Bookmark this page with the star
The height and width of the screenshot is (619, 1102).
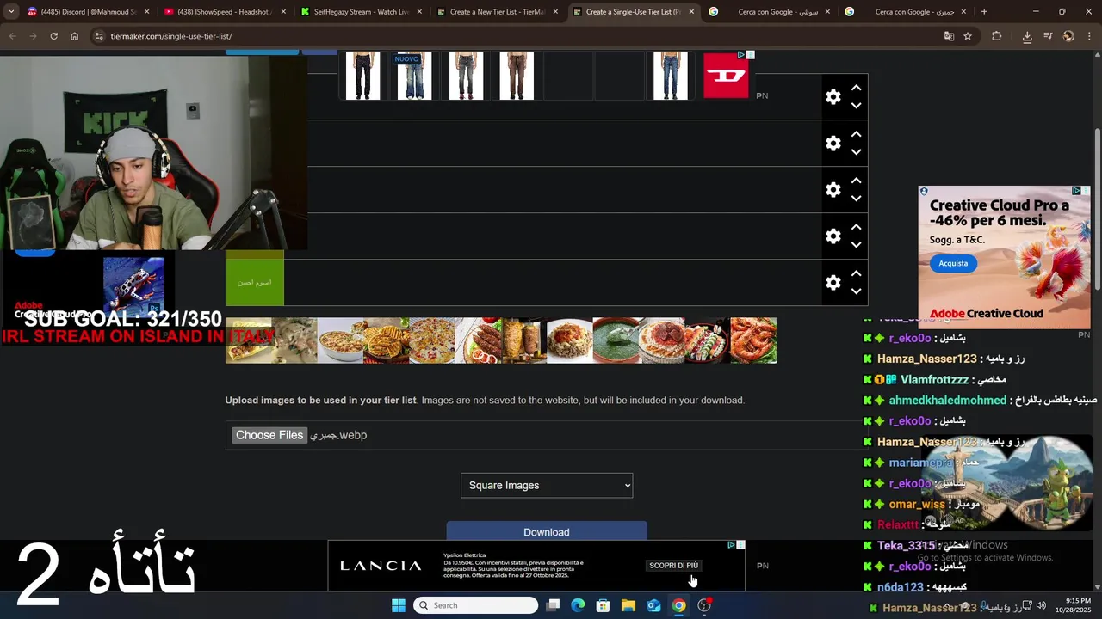(968, 36)
